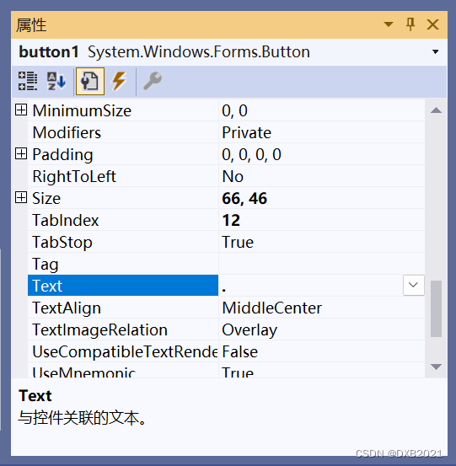Select the Size property name

click(x=46, y=198)
